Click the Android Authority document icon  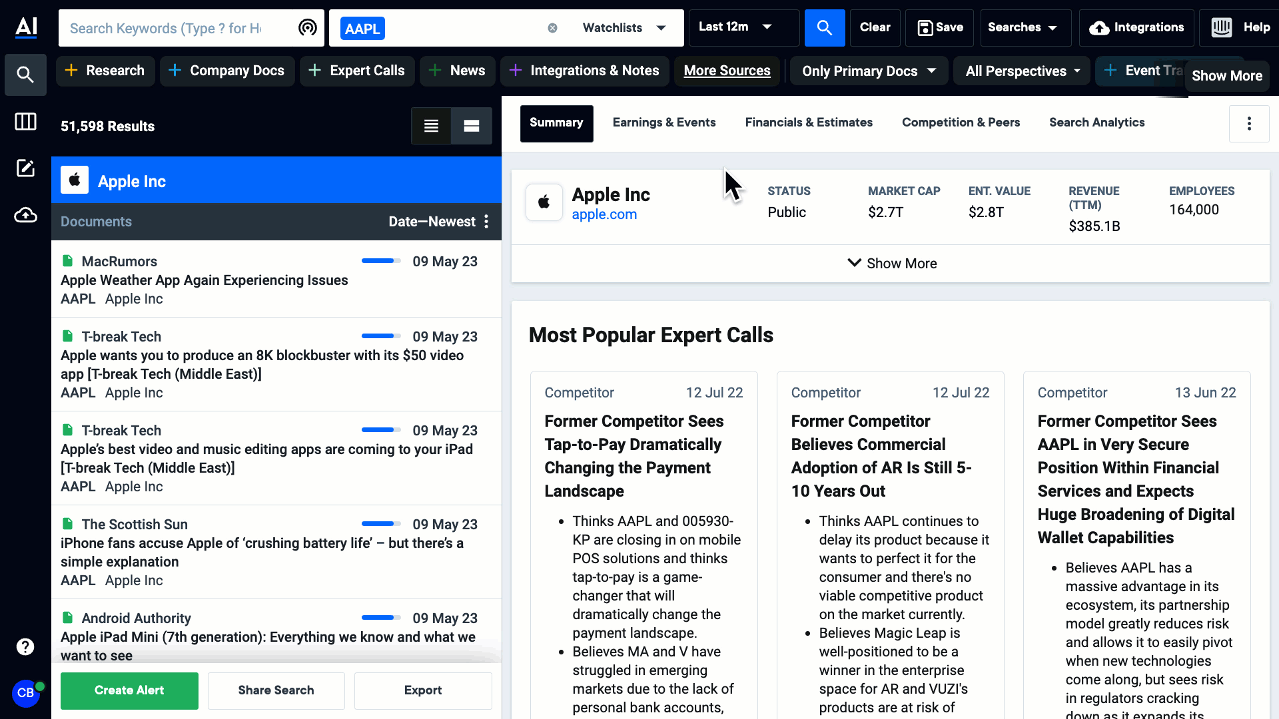[67, 617]
